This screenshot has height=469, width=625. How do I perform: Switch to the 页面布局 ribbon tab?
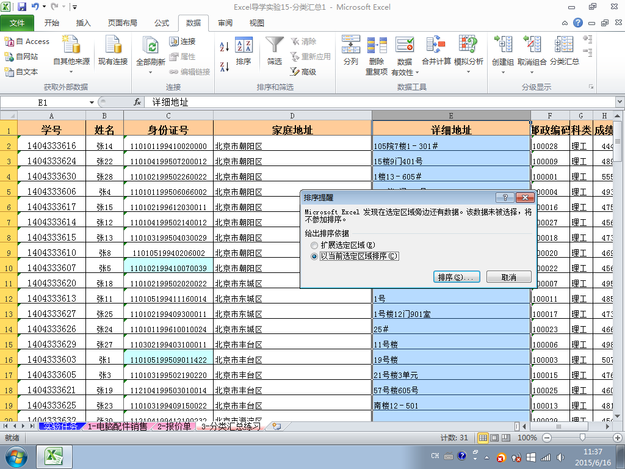click(122, 23)
